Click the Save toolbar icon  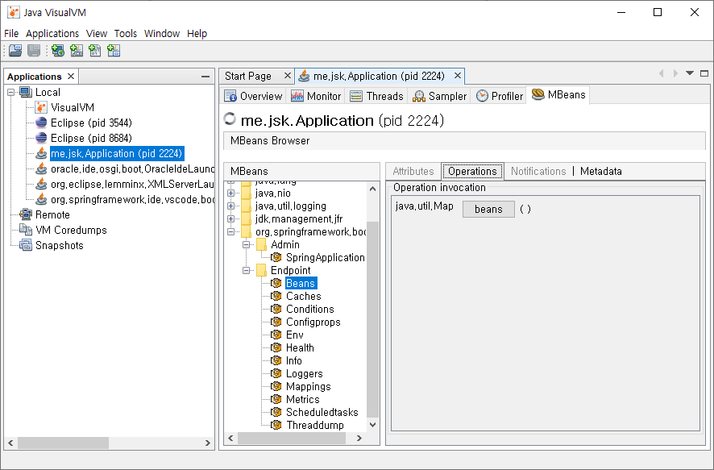(x=34, y=51)
